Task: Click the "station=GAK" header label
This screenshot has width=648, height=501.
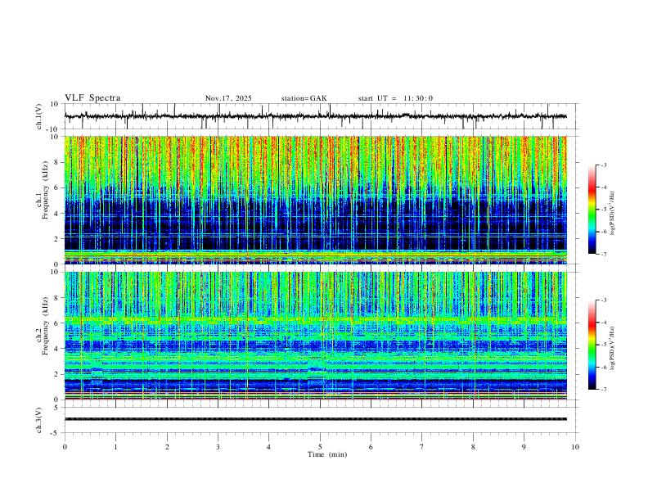Action: (x=304, y=98)
